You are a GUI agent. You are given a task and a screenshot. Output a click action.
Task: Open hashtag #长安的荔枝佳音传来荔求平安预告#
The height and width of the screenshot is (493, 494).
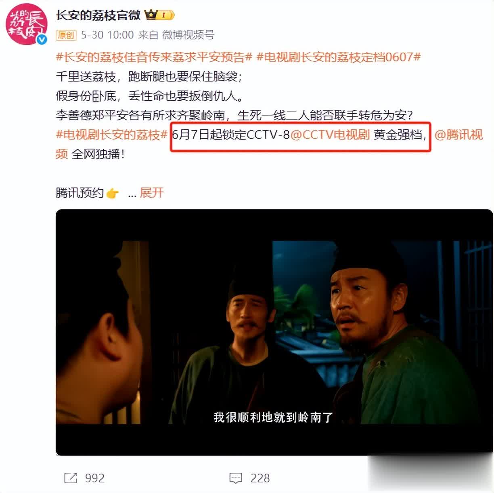point(154,57)
